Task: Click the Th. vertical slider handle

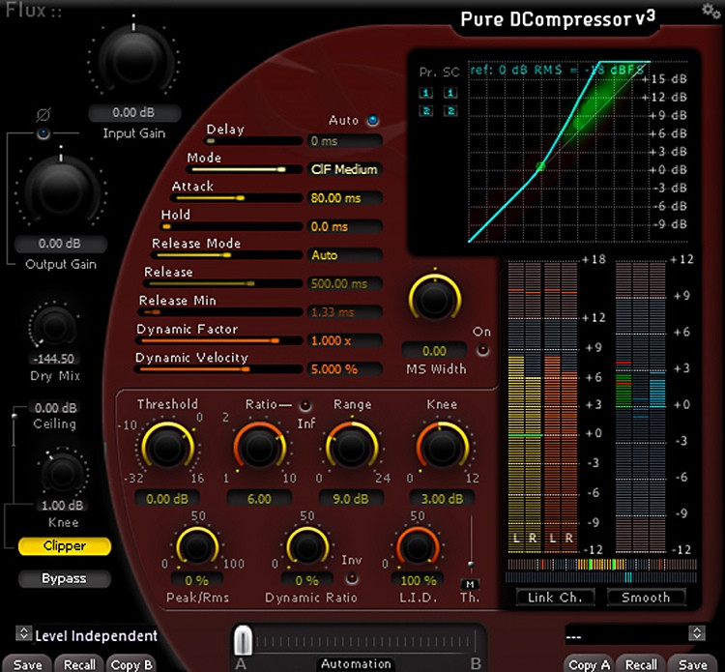Action: tap(471, 565)
